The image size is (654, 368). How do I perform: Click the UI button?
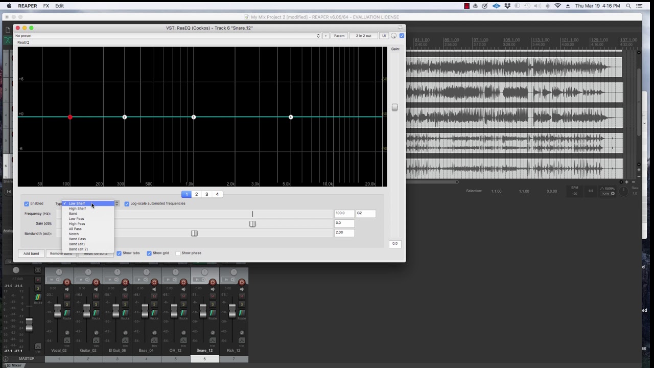coord(384,36)
